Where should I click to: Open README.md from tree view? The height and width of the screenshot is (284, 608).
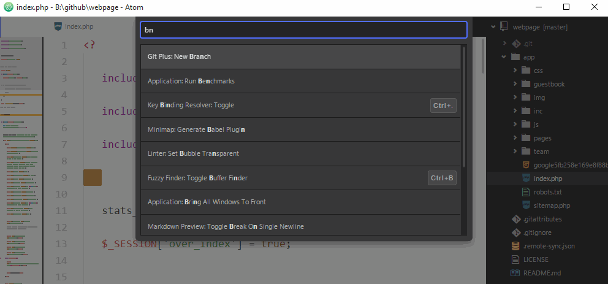(542, 273)
